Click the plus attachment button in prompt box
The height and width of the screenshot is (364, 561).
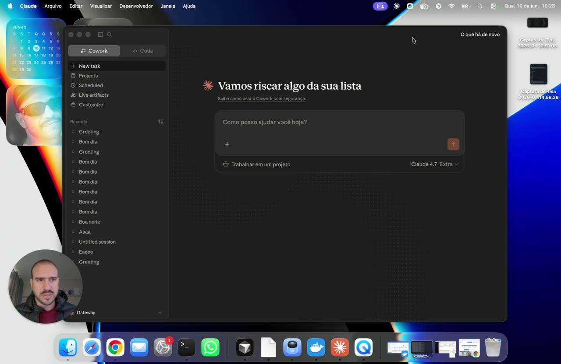click(227, 144)
